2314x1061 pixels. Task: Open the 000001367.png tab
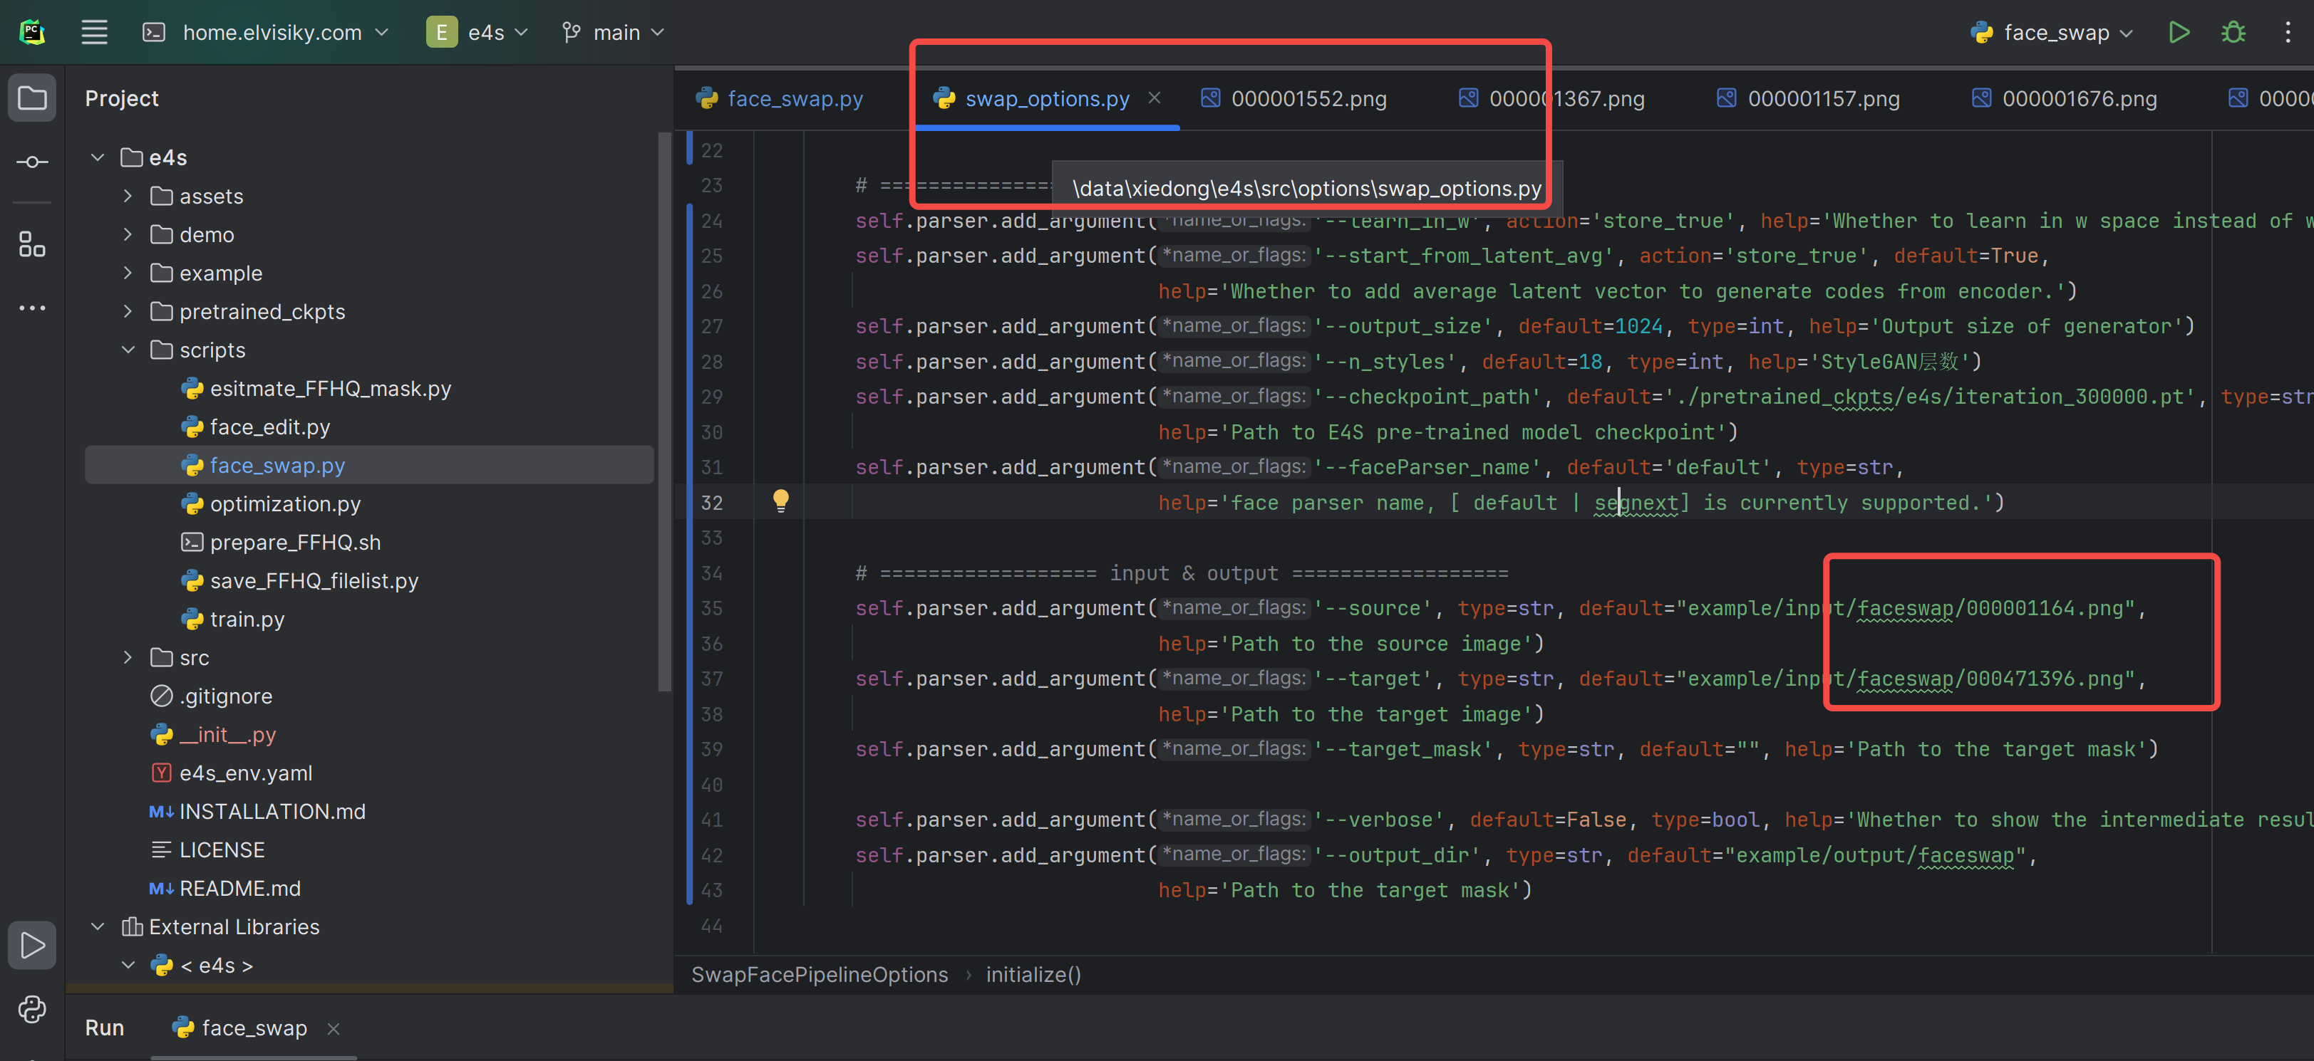click(1551, 99)
